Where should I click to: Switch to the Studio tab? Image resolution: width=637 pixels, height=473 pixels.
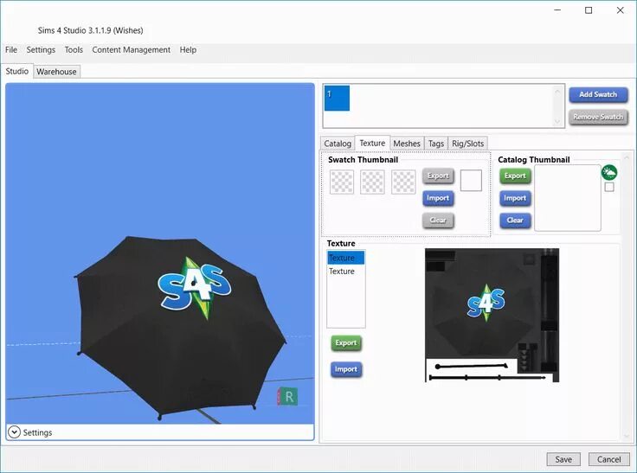pyautogui.click(x=17, y=71)
